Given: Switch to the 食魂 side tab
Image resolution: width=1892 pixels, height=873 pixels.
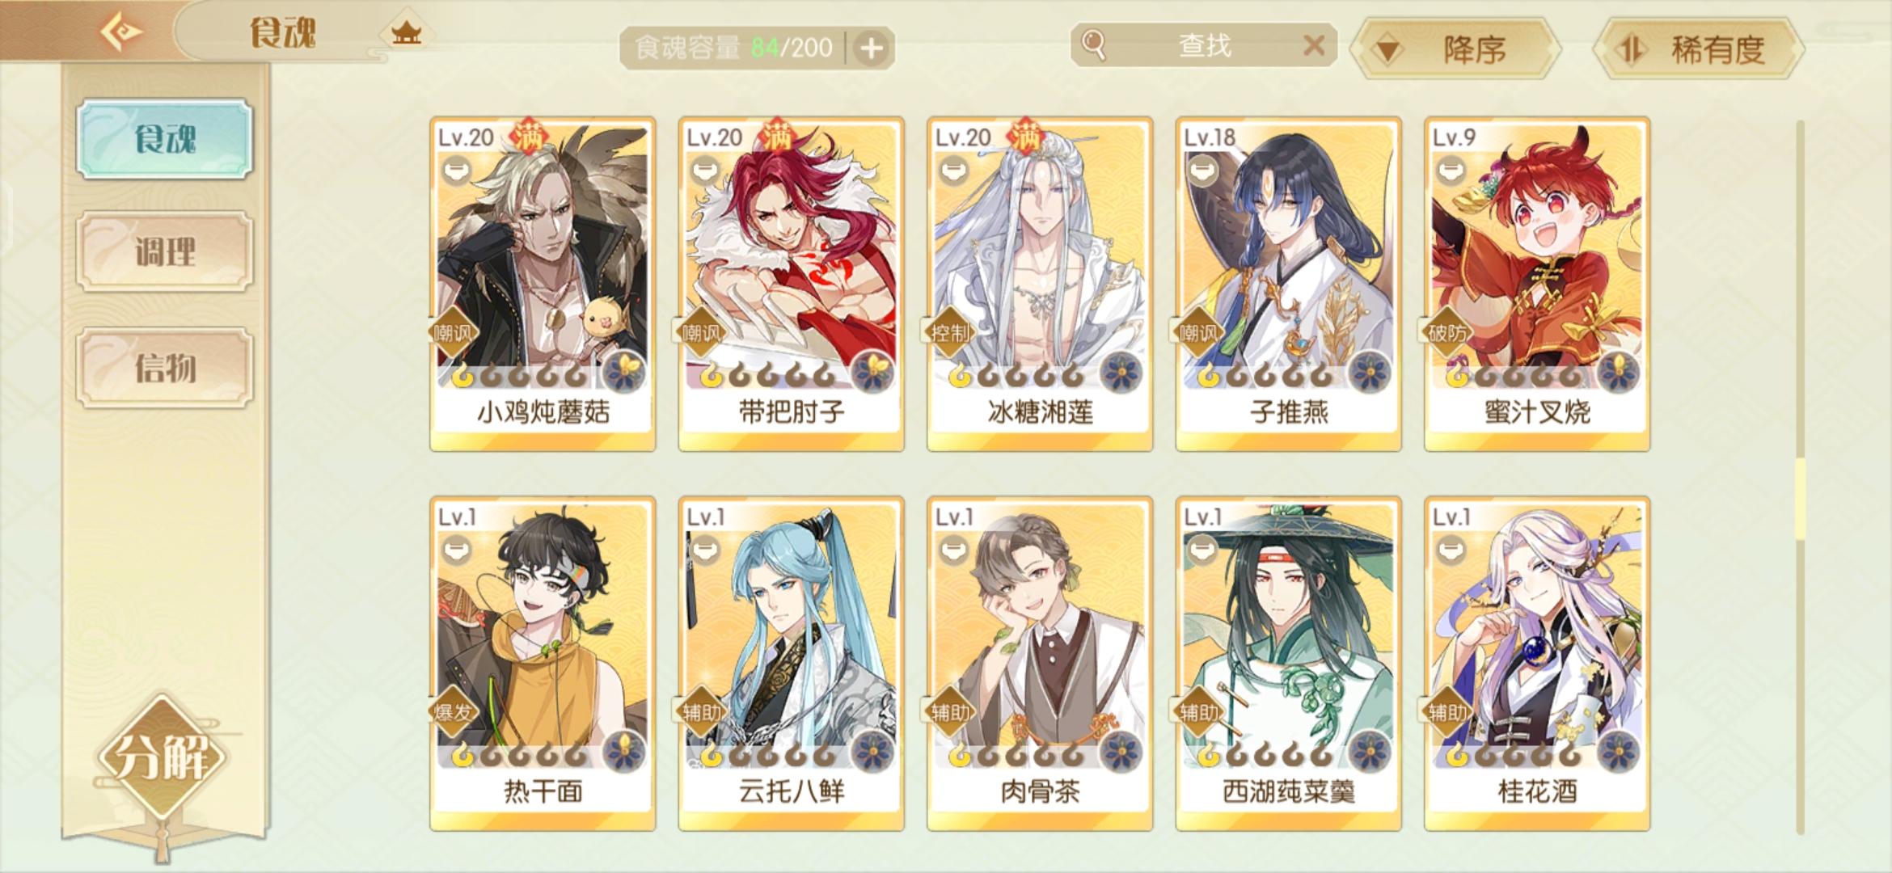Looking at the screenshot, I should pyautogui.click(x=165, y=139).
